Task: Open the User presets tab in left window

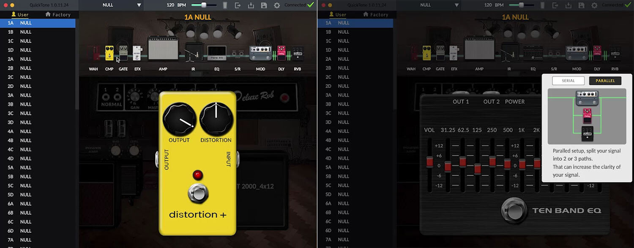Action: click(20, 14)
